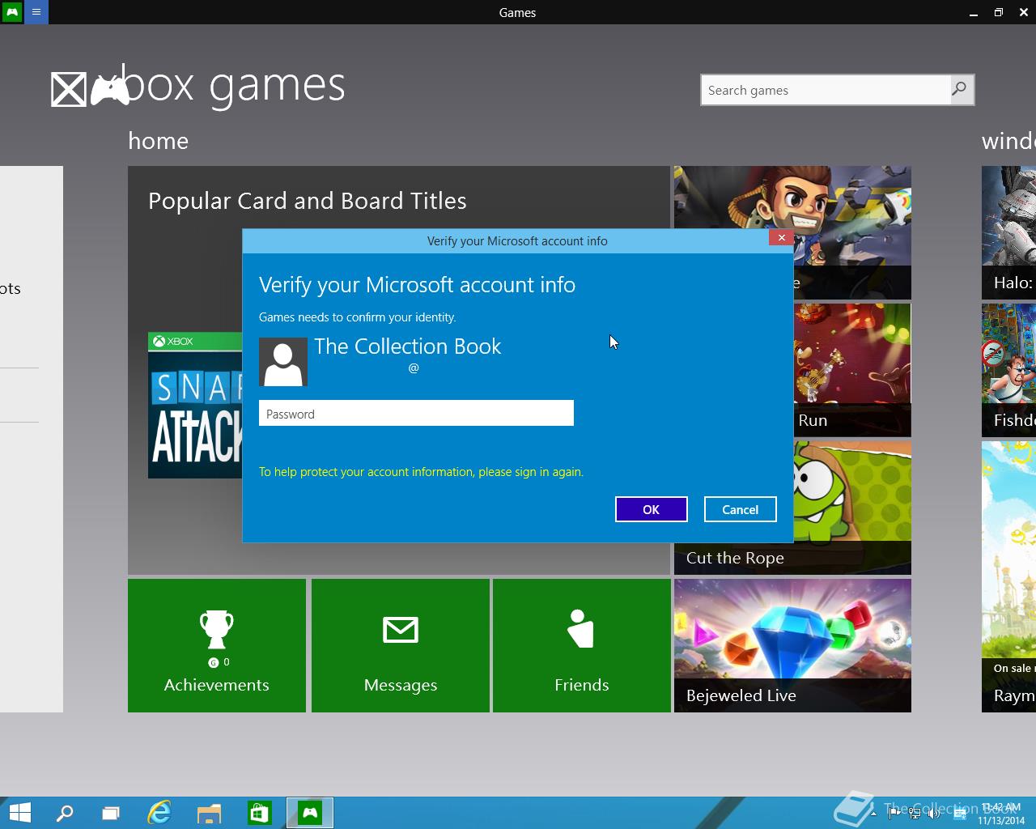Click the sign in again protection message
Screen dimensions: 1036x829
(421, 472)
